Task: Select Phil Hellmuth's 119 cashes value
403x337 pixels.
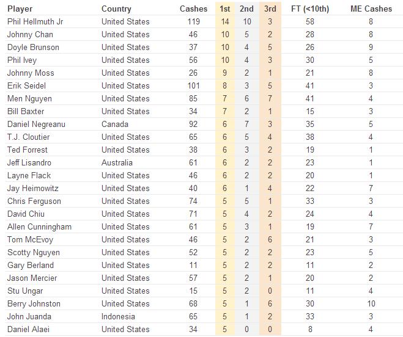Action: 194,21
